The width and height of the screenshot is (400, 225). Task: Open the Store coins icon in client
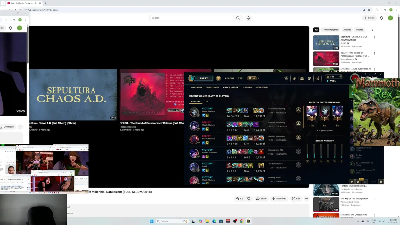317,78
